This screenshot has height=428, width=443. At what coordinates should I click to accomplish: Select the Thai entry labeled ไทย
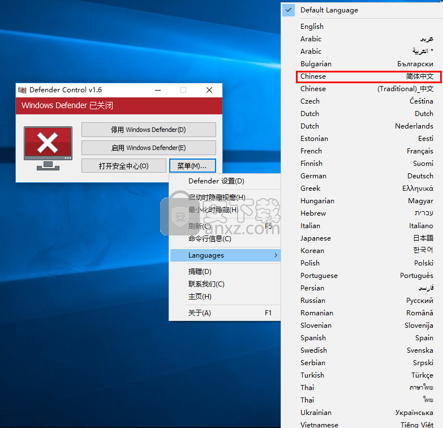[363, 400]
